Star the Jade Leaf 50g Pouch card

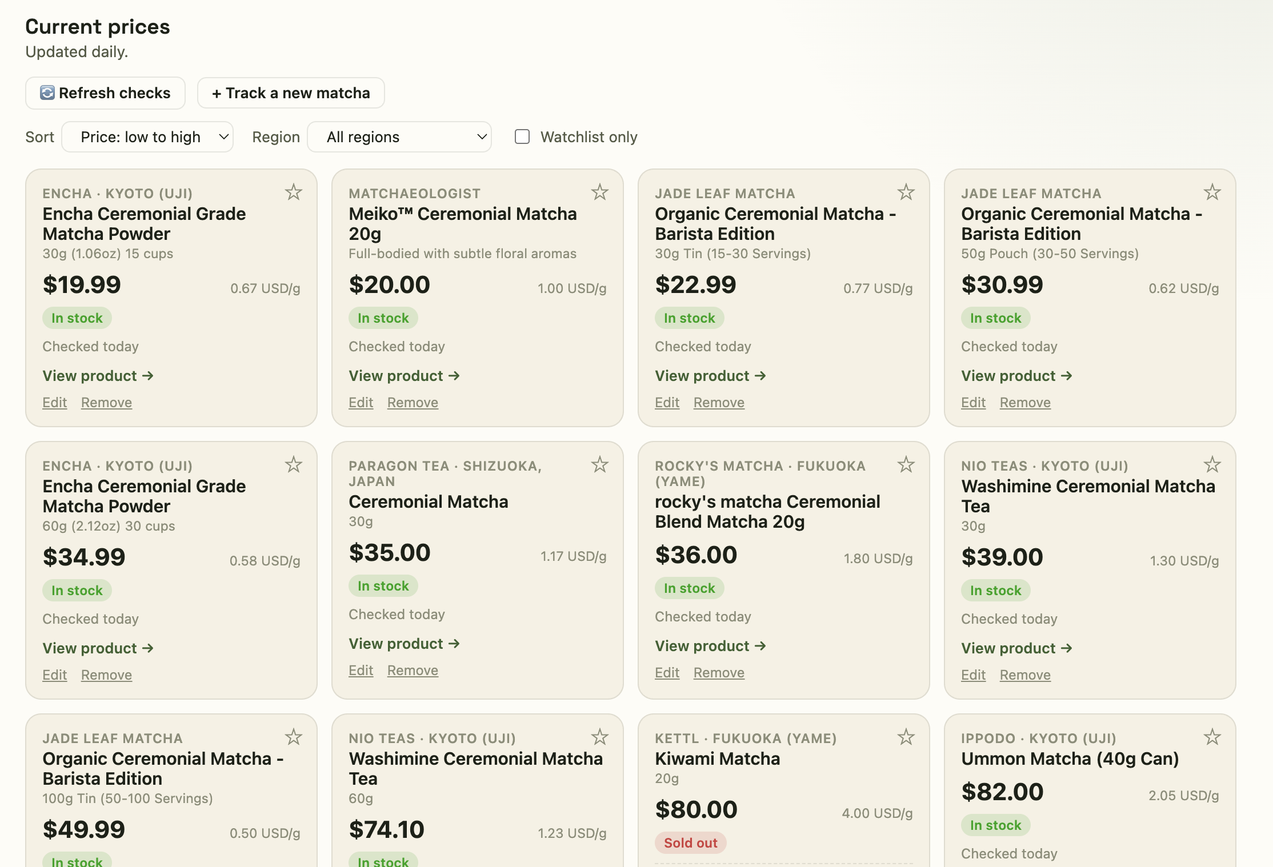1212,192
